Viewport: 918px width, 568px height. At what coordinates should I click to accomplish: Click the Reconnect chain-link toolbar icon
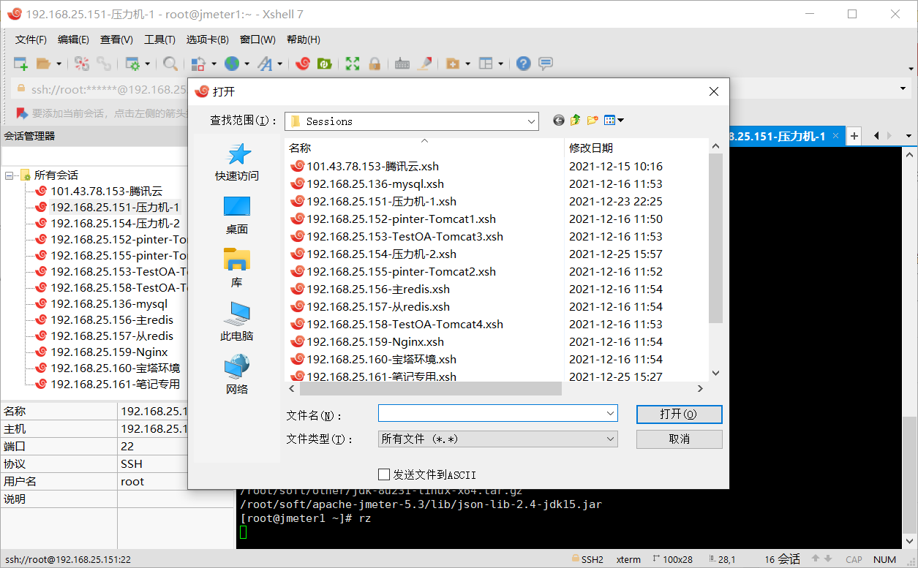pyautogui.click(x=105, y=64)
